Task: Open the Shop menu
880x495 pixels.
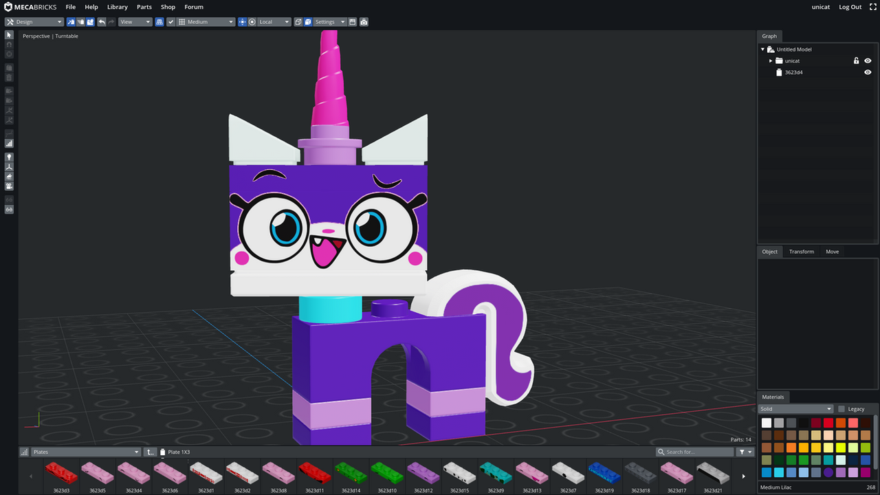Action: (x=168, y=7)
